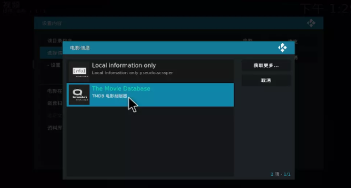The height and width of the screenshot is (188, 351).
Task: Click the item counter '2 项 - 1/1'
Action: click(x=280, y=174)
